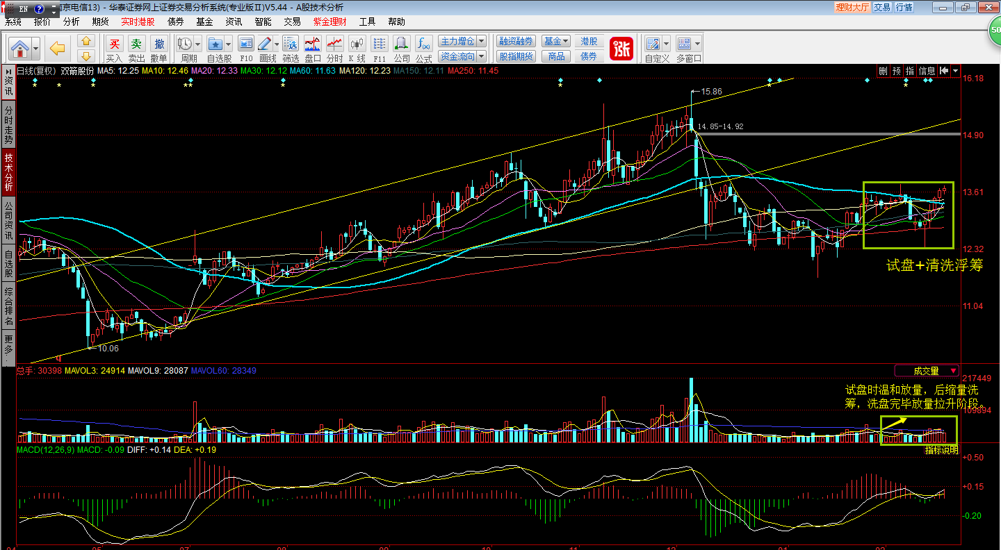
Task: Click the home page icon
Action: tap(20, 49)
